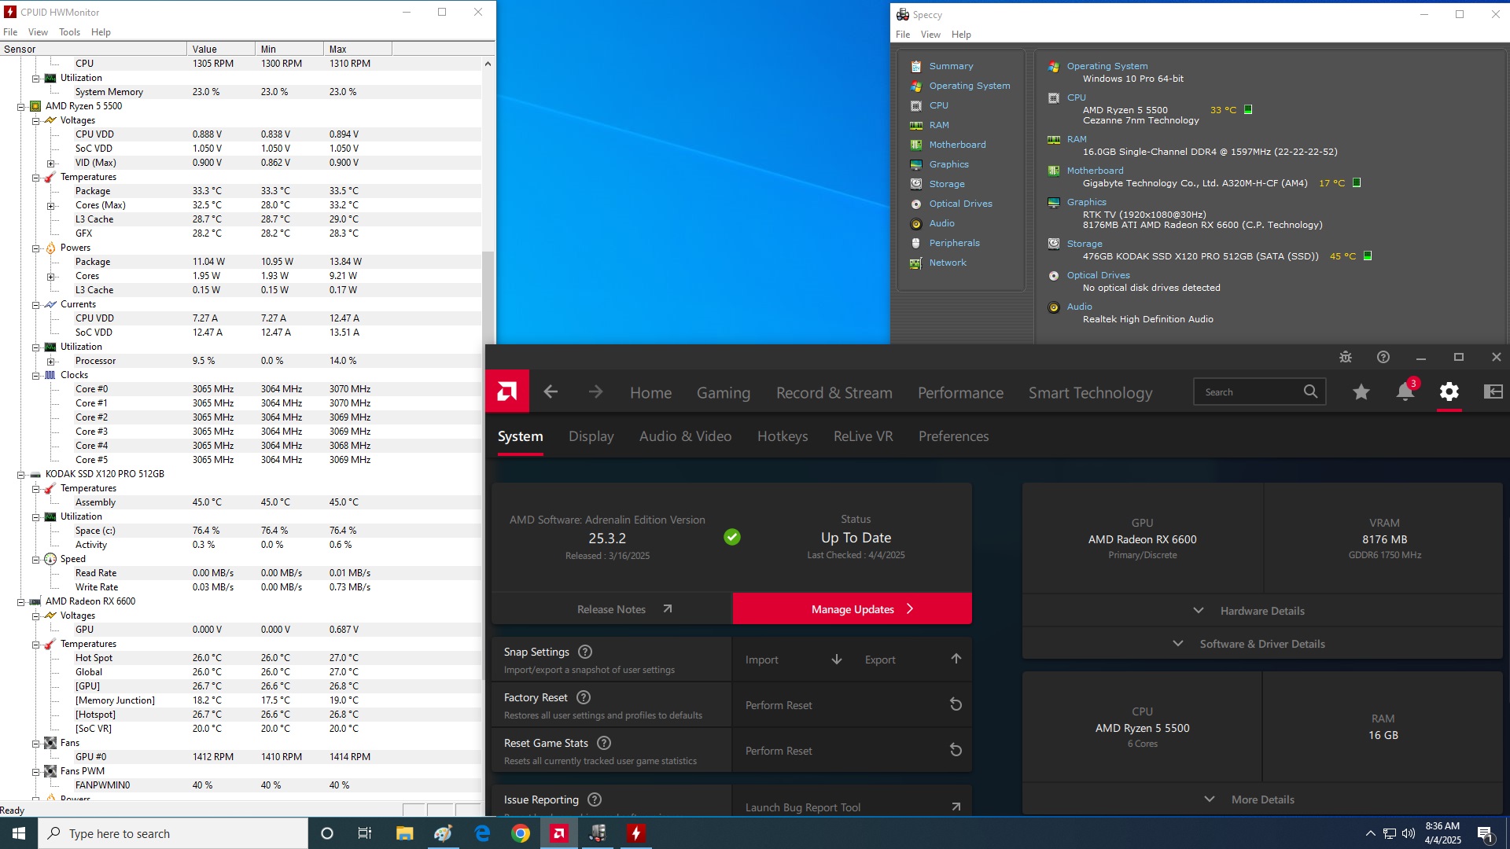
Task: Open Release Notes link
Action: point(612,609)
